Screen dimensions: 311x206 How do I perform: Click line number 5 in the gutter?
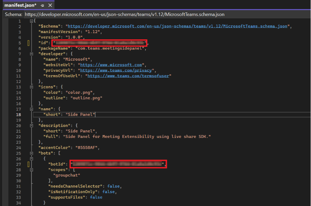pos(20,43)
